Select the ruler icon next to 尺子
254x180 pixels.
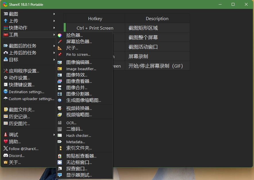[x=60, y=48]
